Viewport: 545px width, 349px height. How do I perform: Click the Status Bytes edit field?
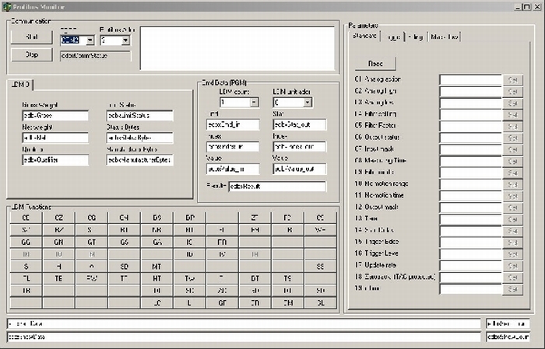[139, 138]
